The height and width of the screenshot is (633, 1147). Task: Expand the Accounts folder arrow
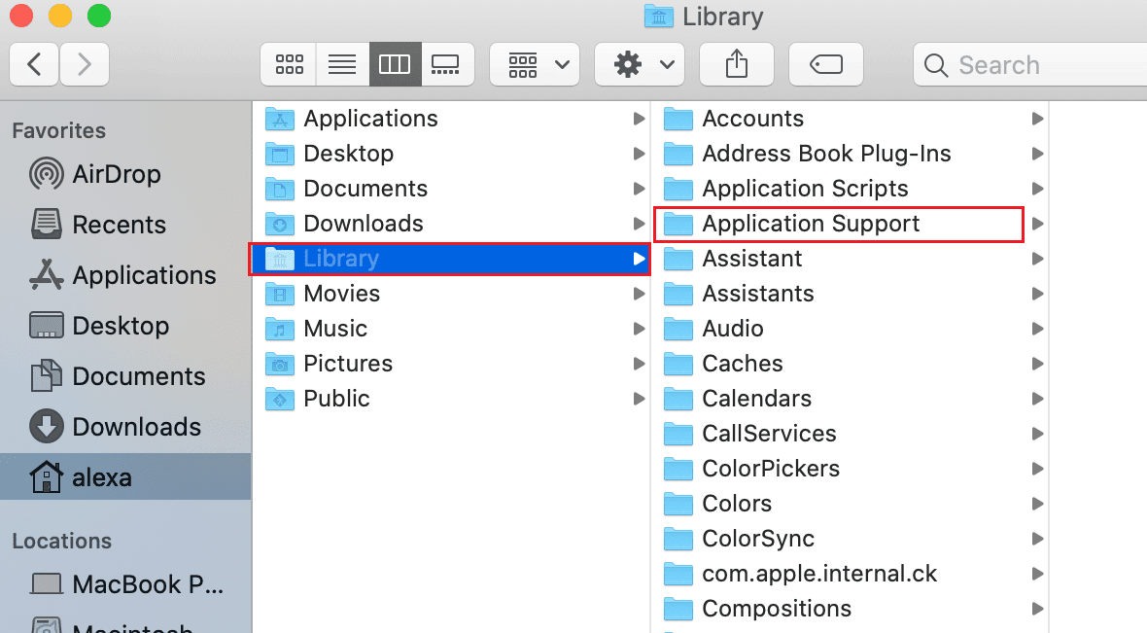[x=1037, y=119]
